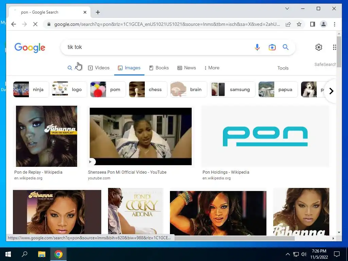Viewport: 348px width, 261px height.
Task: Select the Images tab
Action: (x=129, y=68)
